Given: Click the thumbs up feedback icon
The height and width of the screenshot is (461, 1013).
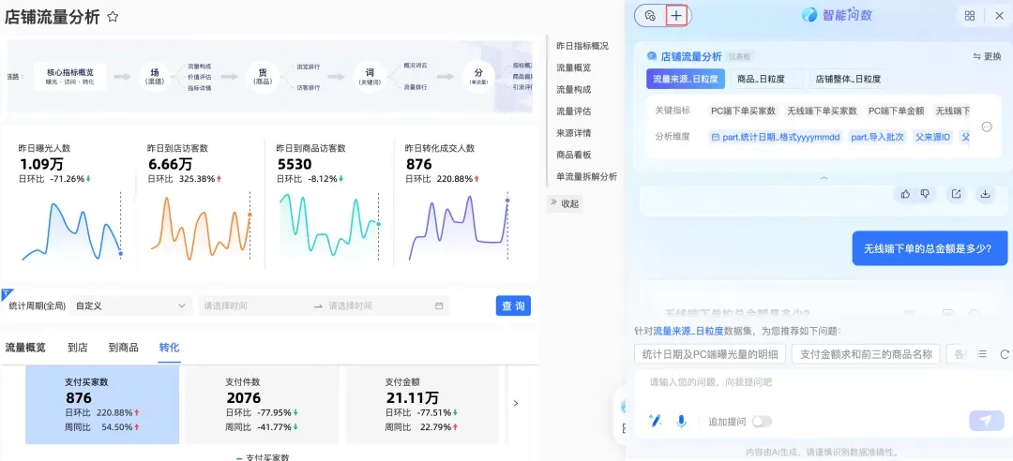Looking at the screenshot, I should coord(905,194).
